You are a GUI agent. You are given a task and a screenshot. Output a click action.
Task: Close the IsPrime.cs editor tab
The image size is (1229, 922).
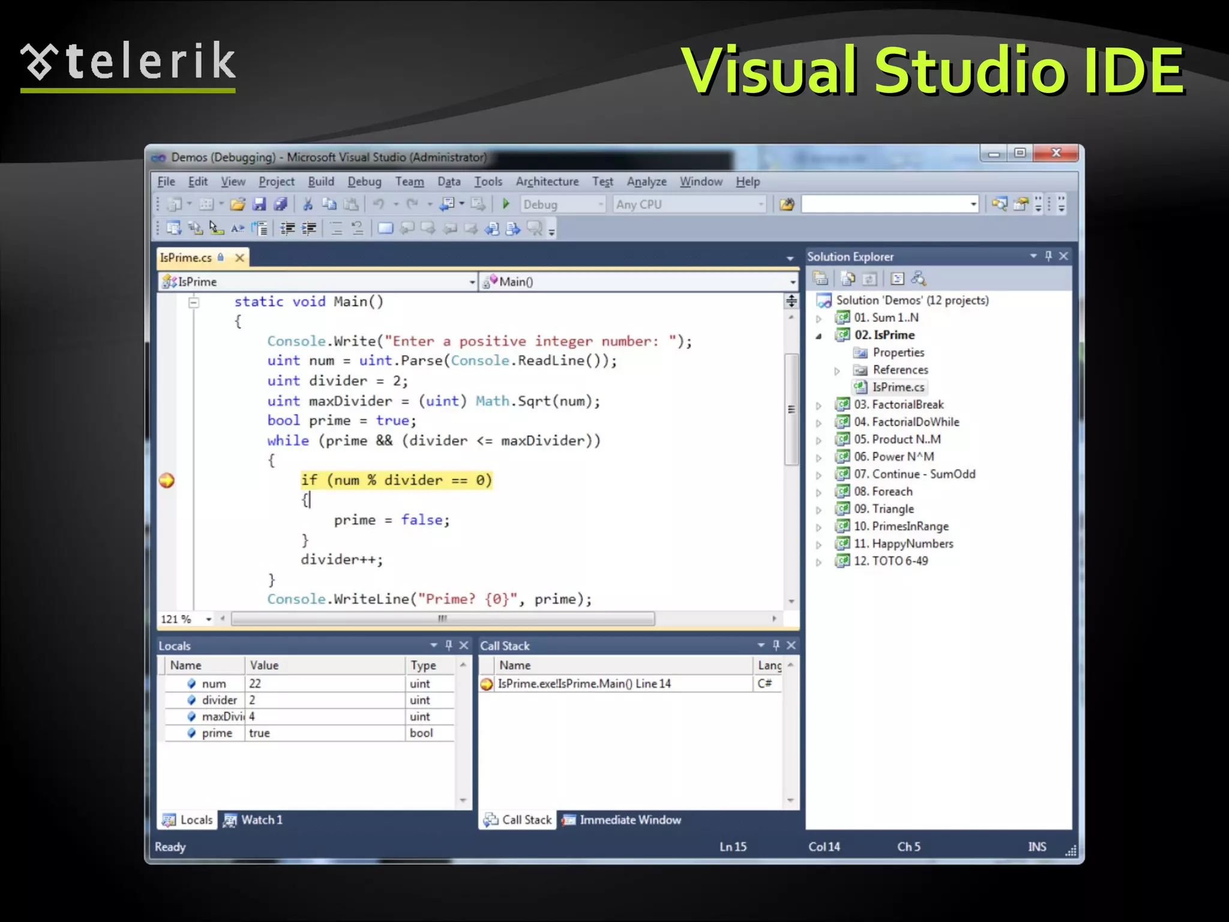[239, 258]
